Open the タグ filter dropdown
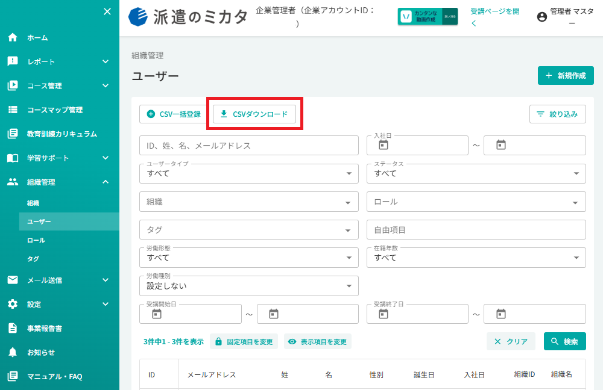603x390 pixels. (249, 229)
